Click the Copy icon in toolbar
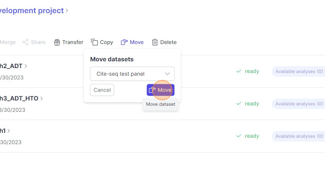 pyautogui.click(x=94, y=42)
